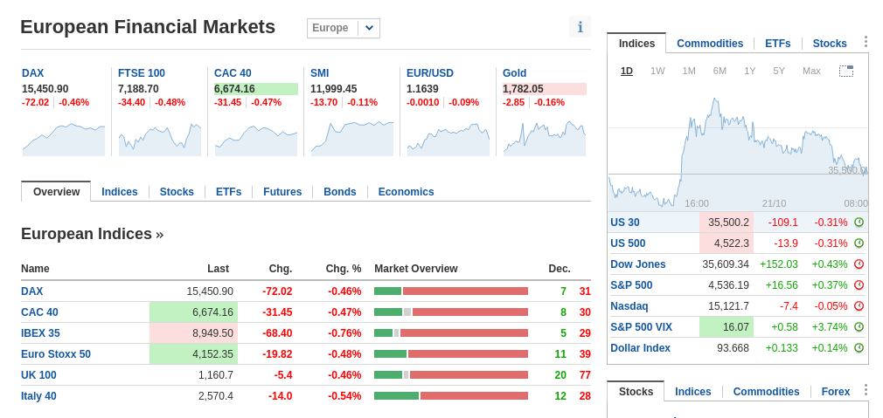Switch to the Indices tab under market summary
This screenshot has width=883, height=418.
tap(120, 192)
